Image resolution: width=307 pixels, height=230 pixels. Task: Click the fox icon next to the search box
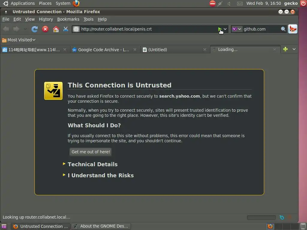(x=293, y=29)
